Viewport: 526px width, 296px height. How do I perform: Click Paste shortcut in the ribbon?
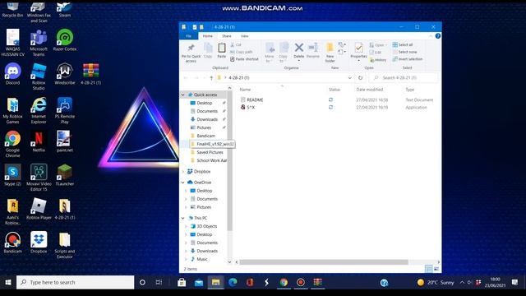click(x=244, y=59)
